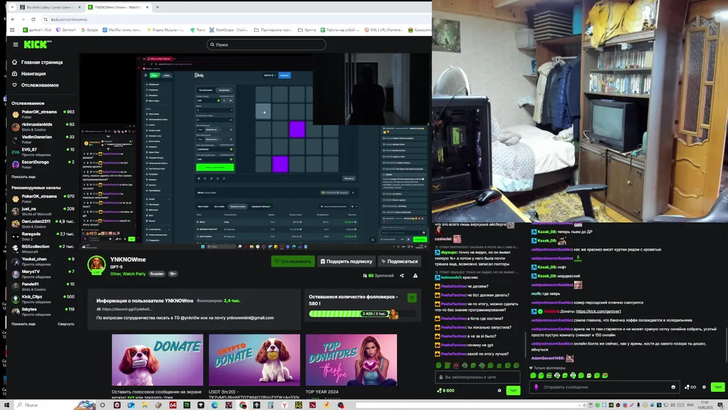Open a new browser tab with plus
728x410 pixels.
158,7
